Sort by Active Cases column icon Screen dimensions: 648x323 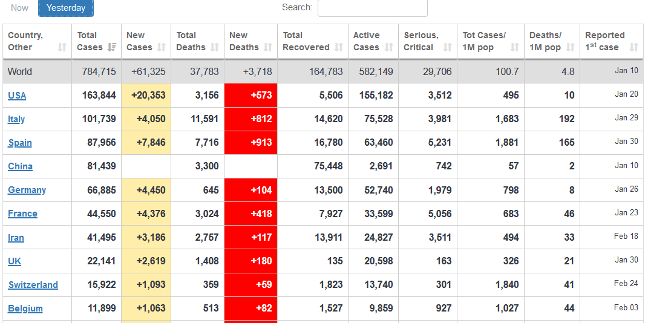pyautogui.click(x=389, y=48)
